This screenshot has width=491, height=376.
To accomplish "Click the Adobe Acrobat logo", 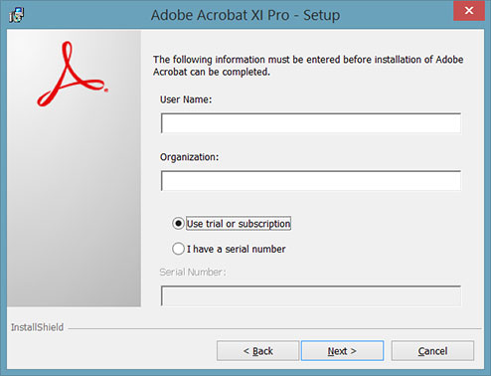I will coord(73,74).
